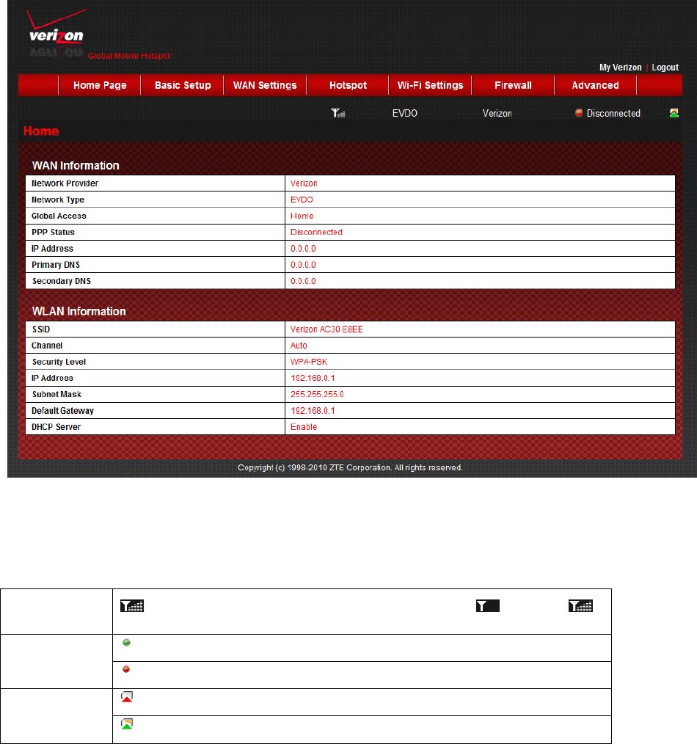The image size is (697, 744).
Task: Click the PPP Status label
Action: [x=53, y=232]
